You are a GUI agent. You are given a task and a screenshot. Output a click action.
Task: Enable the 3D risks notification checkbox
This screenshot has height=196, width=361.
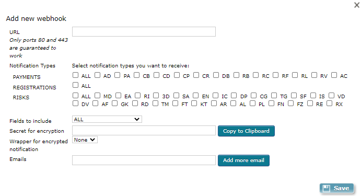(x=156, y=95)
